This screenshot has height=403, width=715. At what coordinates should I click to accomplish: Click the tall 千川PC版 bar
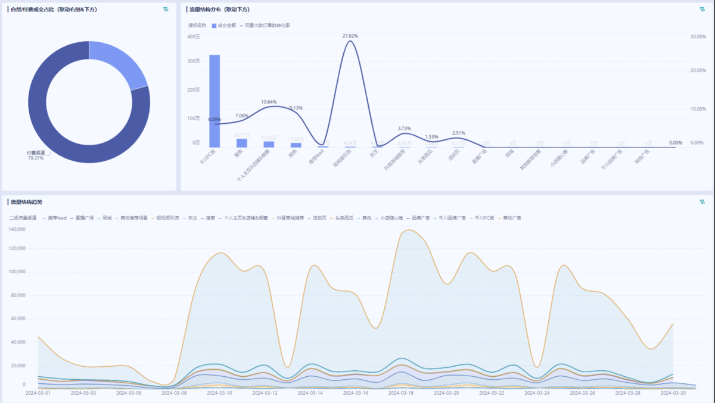point(214,101)
